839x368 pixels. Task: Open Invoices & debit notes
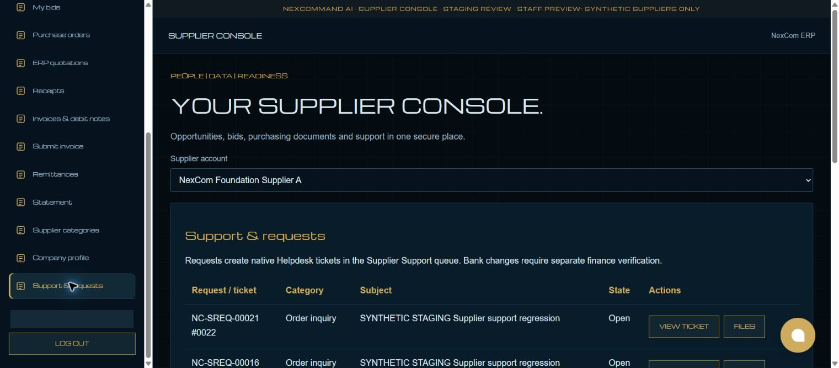click(72, 119)
